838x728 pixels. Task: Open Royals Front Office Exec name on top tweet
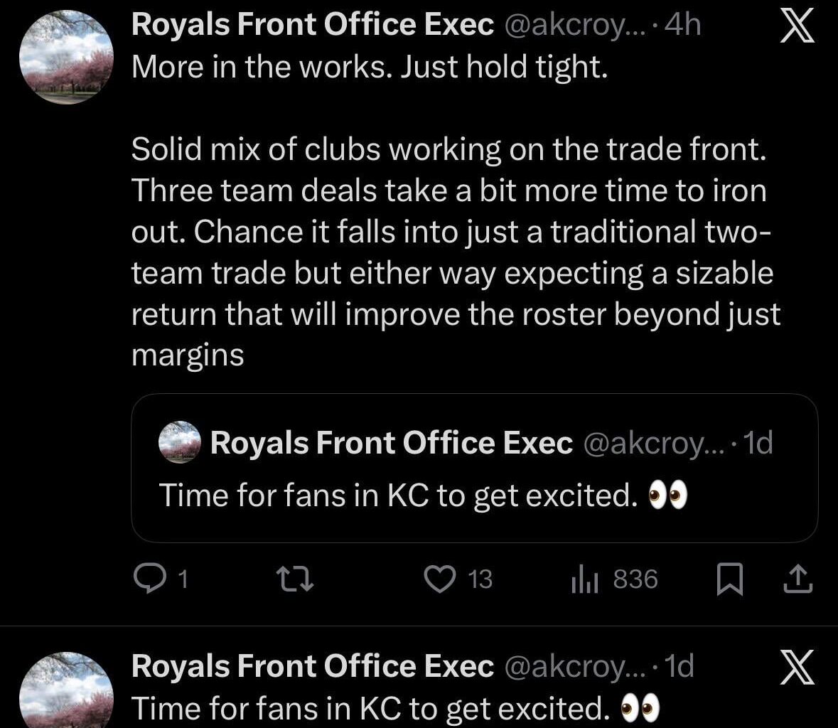pos(313,25)
